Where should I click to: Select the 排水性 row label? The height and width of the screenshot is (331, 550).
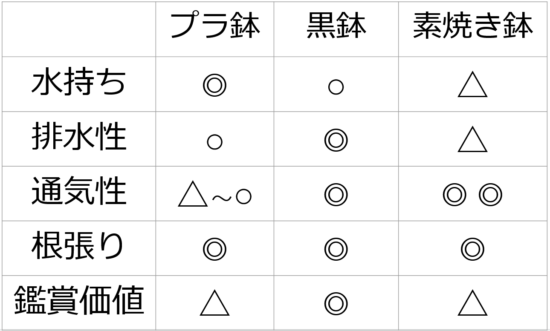click(x=79, y=138)
